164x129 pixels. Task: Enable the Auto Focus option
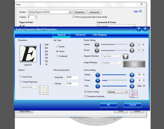click(21, 77)
